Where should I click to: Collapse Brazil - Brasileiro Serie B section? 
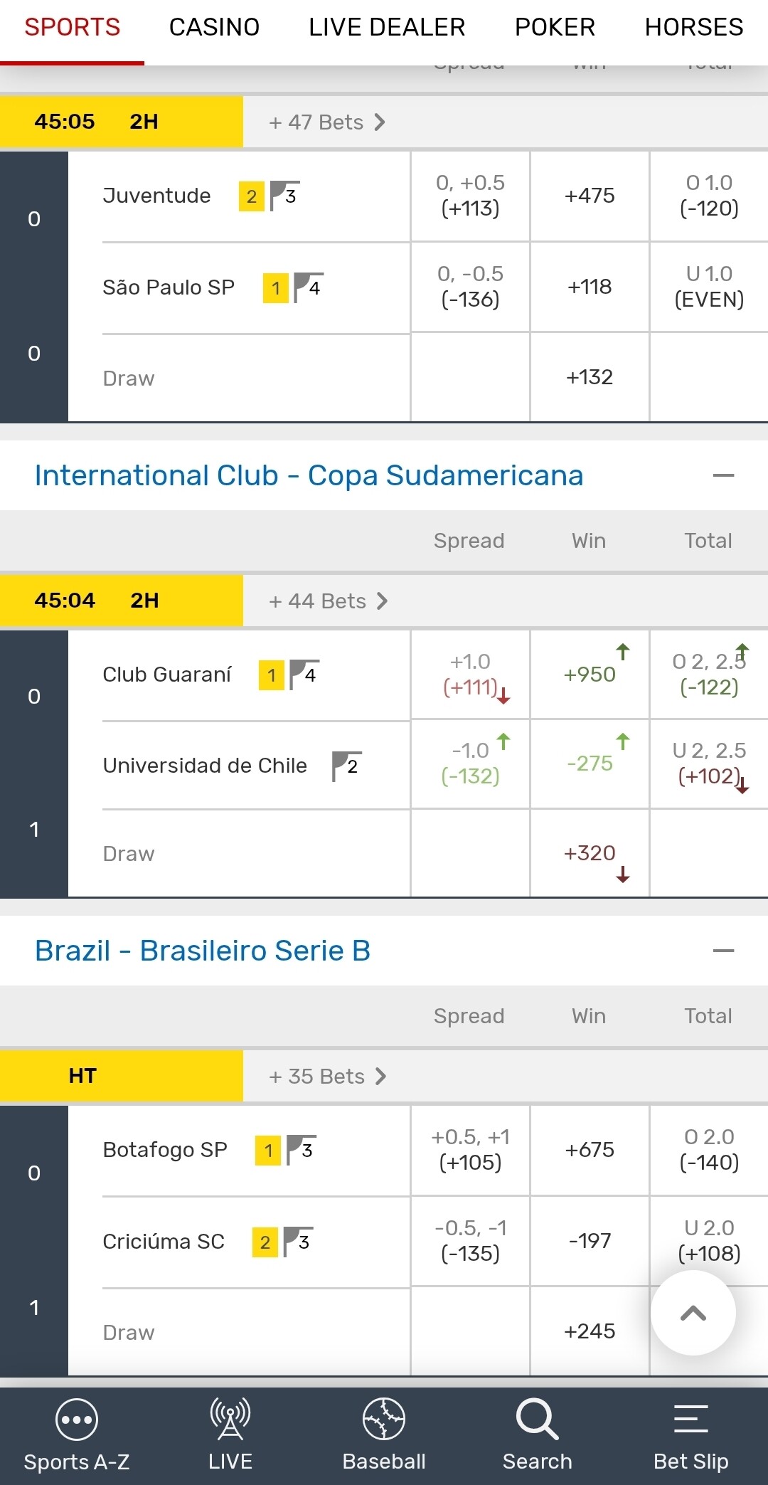(x=722, y=951)
